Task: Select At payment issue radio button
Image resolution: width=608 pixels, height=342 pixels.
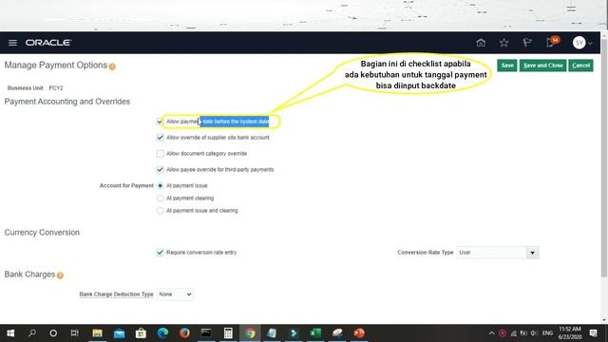Action: 161,186
